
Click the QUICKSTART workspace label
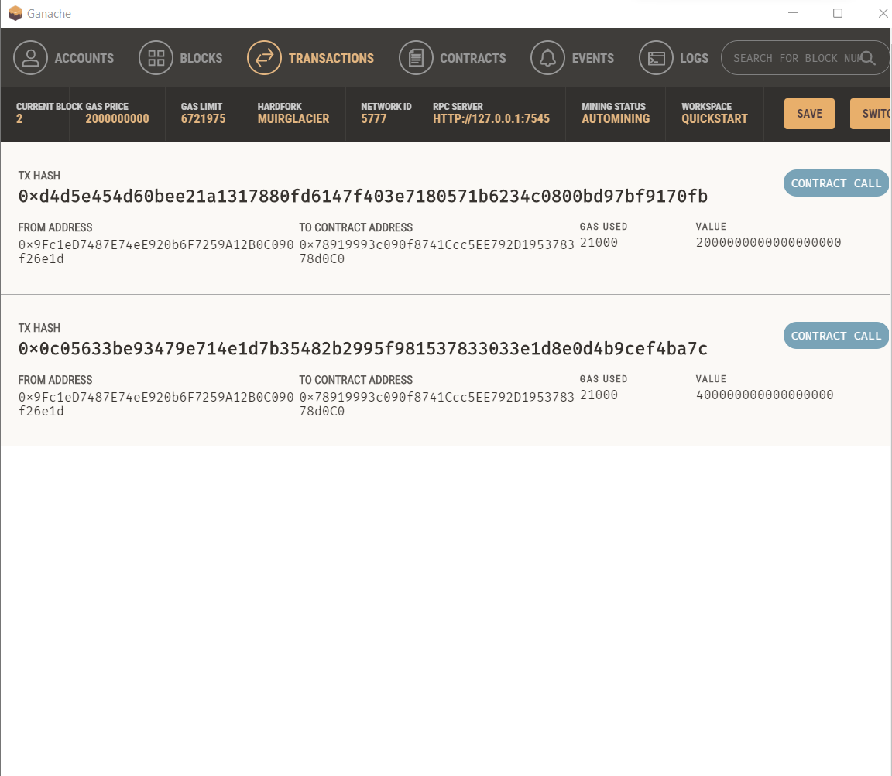pyautogui.click(x=713, y=119)
